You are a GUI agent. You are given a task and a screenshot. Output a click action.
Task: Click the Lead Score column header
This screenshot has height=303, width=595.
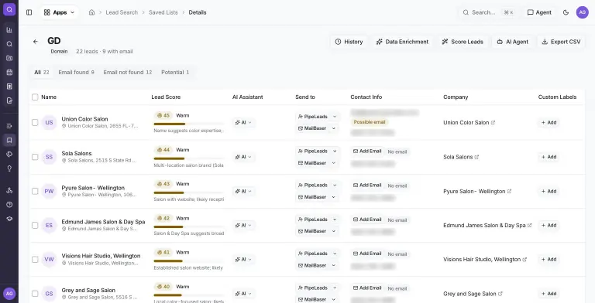pos(166,97)
